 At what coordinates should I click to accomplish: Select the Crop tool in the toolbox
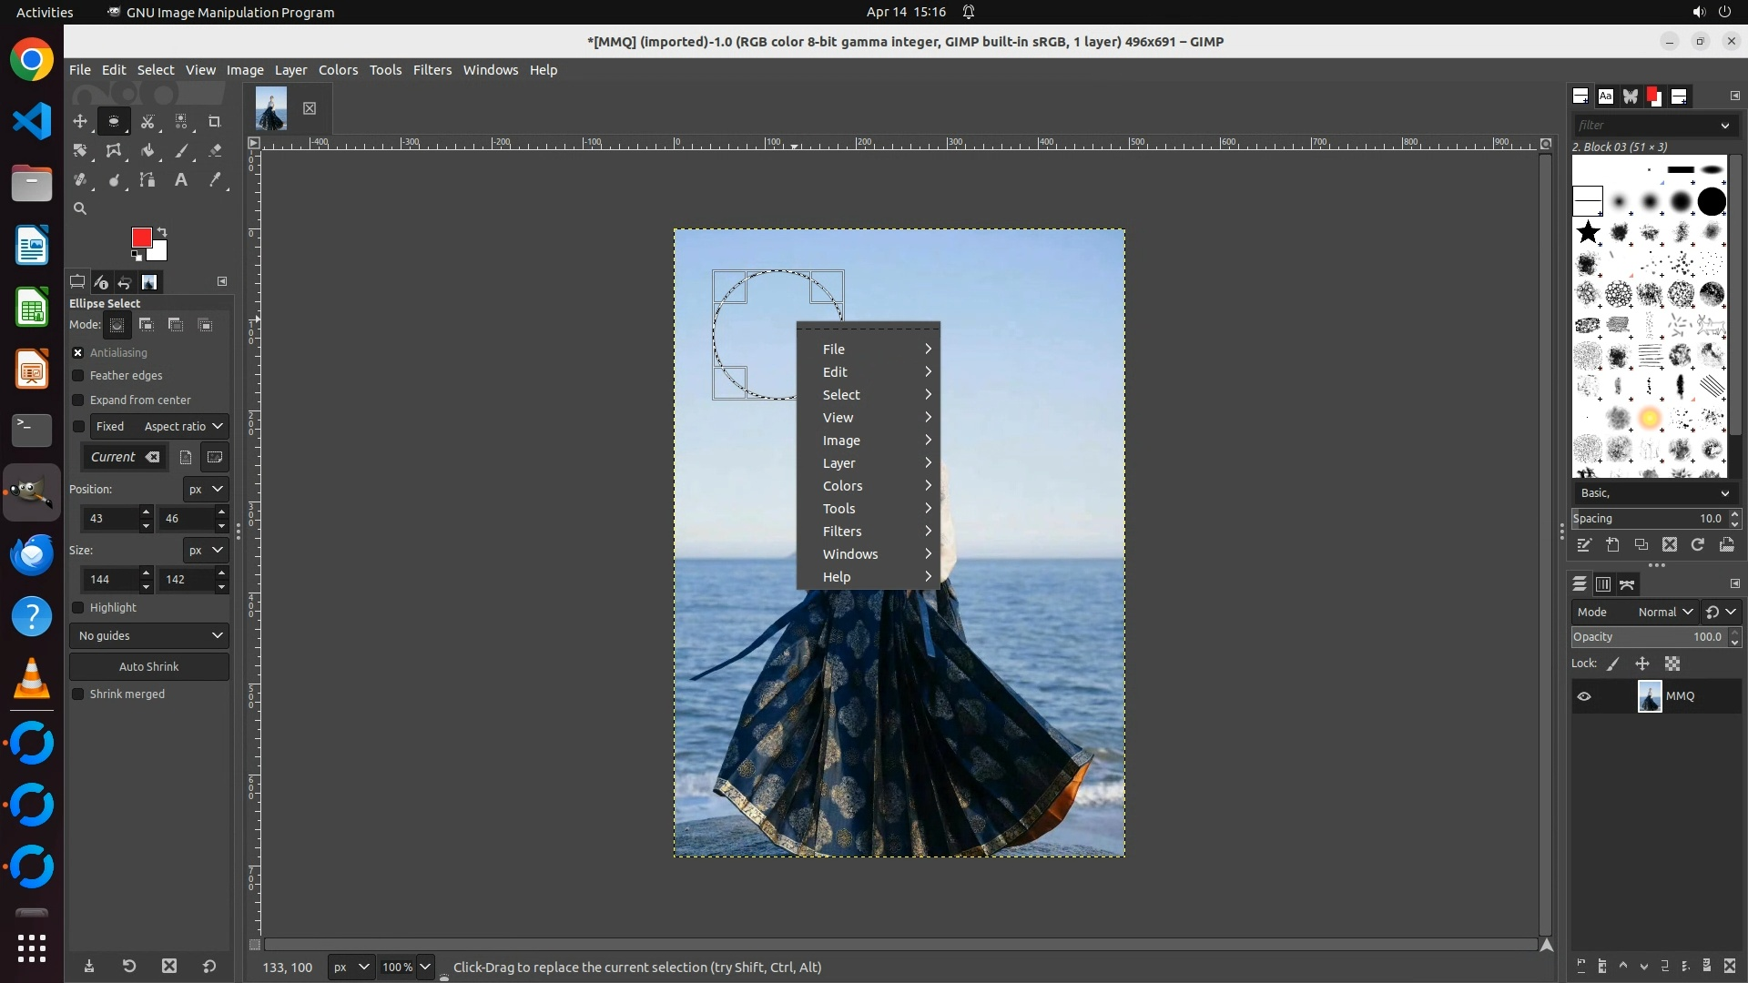[215, 121]
